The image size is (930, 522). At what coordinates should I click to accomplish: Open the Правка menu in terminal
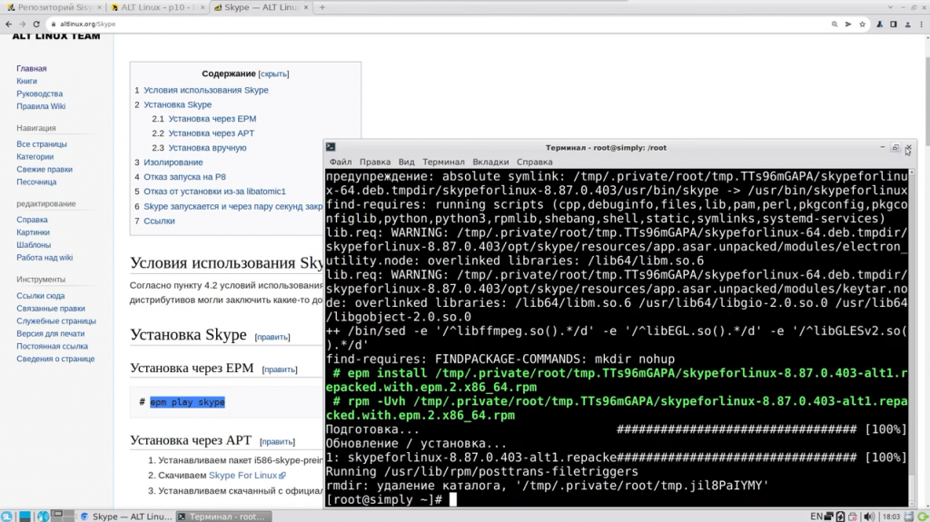click(375, 162)
